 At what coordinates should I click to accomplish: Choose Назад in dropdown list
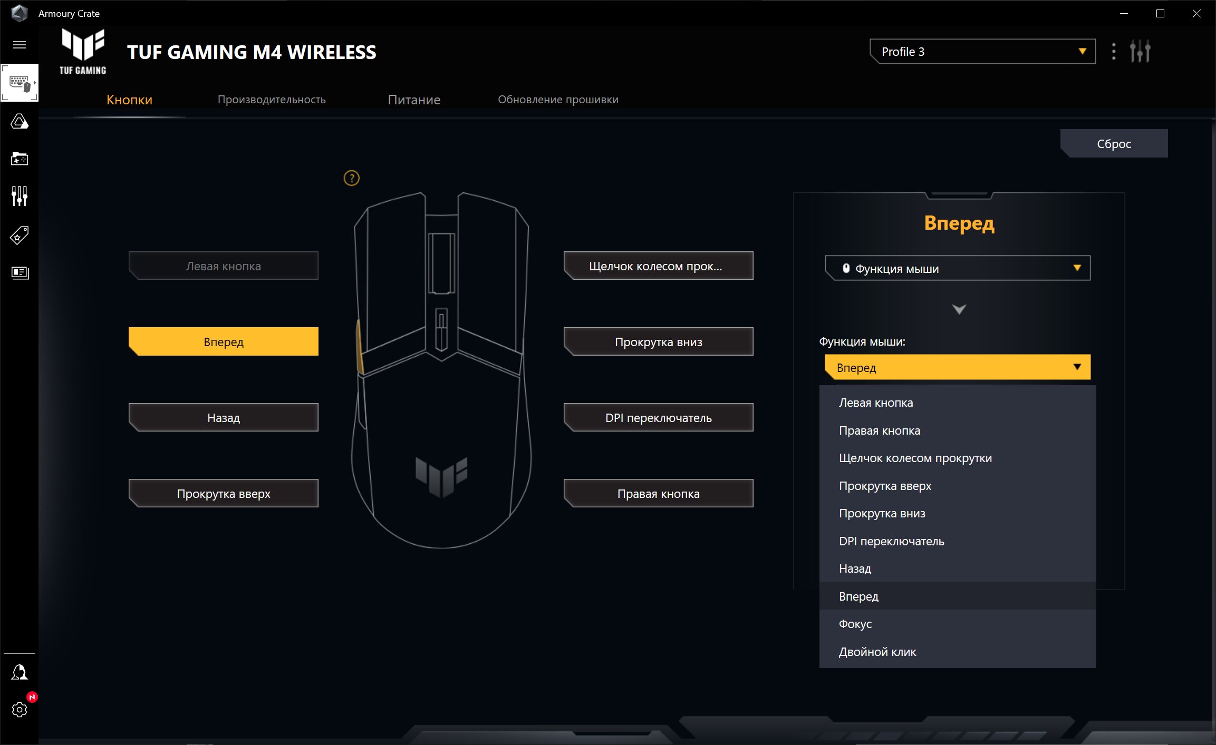pos(958,568)
